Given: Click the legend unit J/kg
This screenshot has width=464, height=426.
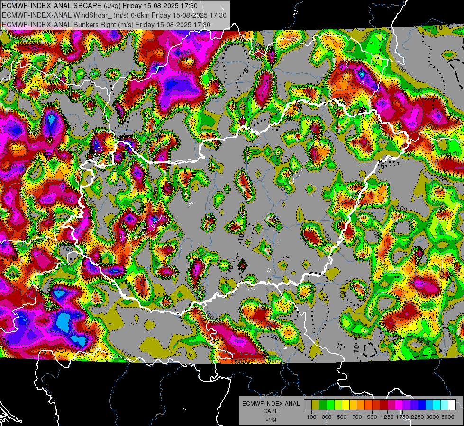Looking at the screenshot, I should (x=271, y=419).
